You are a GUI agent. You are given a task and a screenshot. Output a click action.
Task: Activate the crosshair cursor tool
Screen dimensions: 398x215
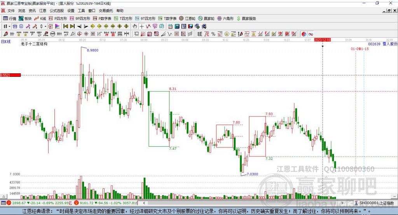(141, 26)
